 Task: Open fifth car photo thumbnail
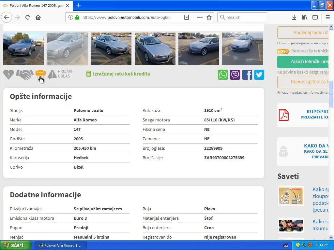point(199,49)
